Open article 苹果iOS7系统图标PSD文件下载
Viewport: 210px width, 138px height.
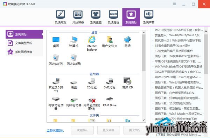point(178,61)
